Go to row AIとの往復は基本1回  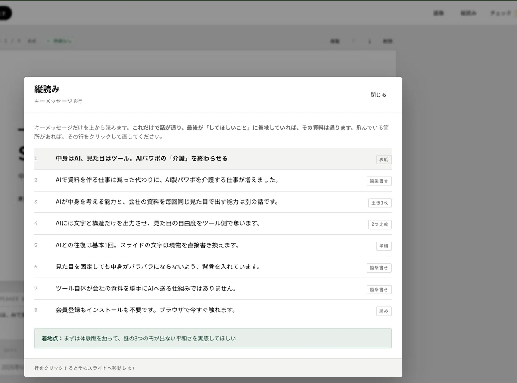pos(213,246)
